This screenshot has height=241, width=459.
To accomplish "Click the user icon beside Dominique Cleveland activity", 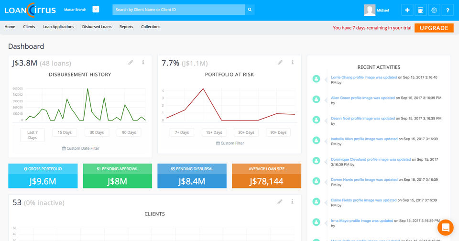I will pos(316,161).
